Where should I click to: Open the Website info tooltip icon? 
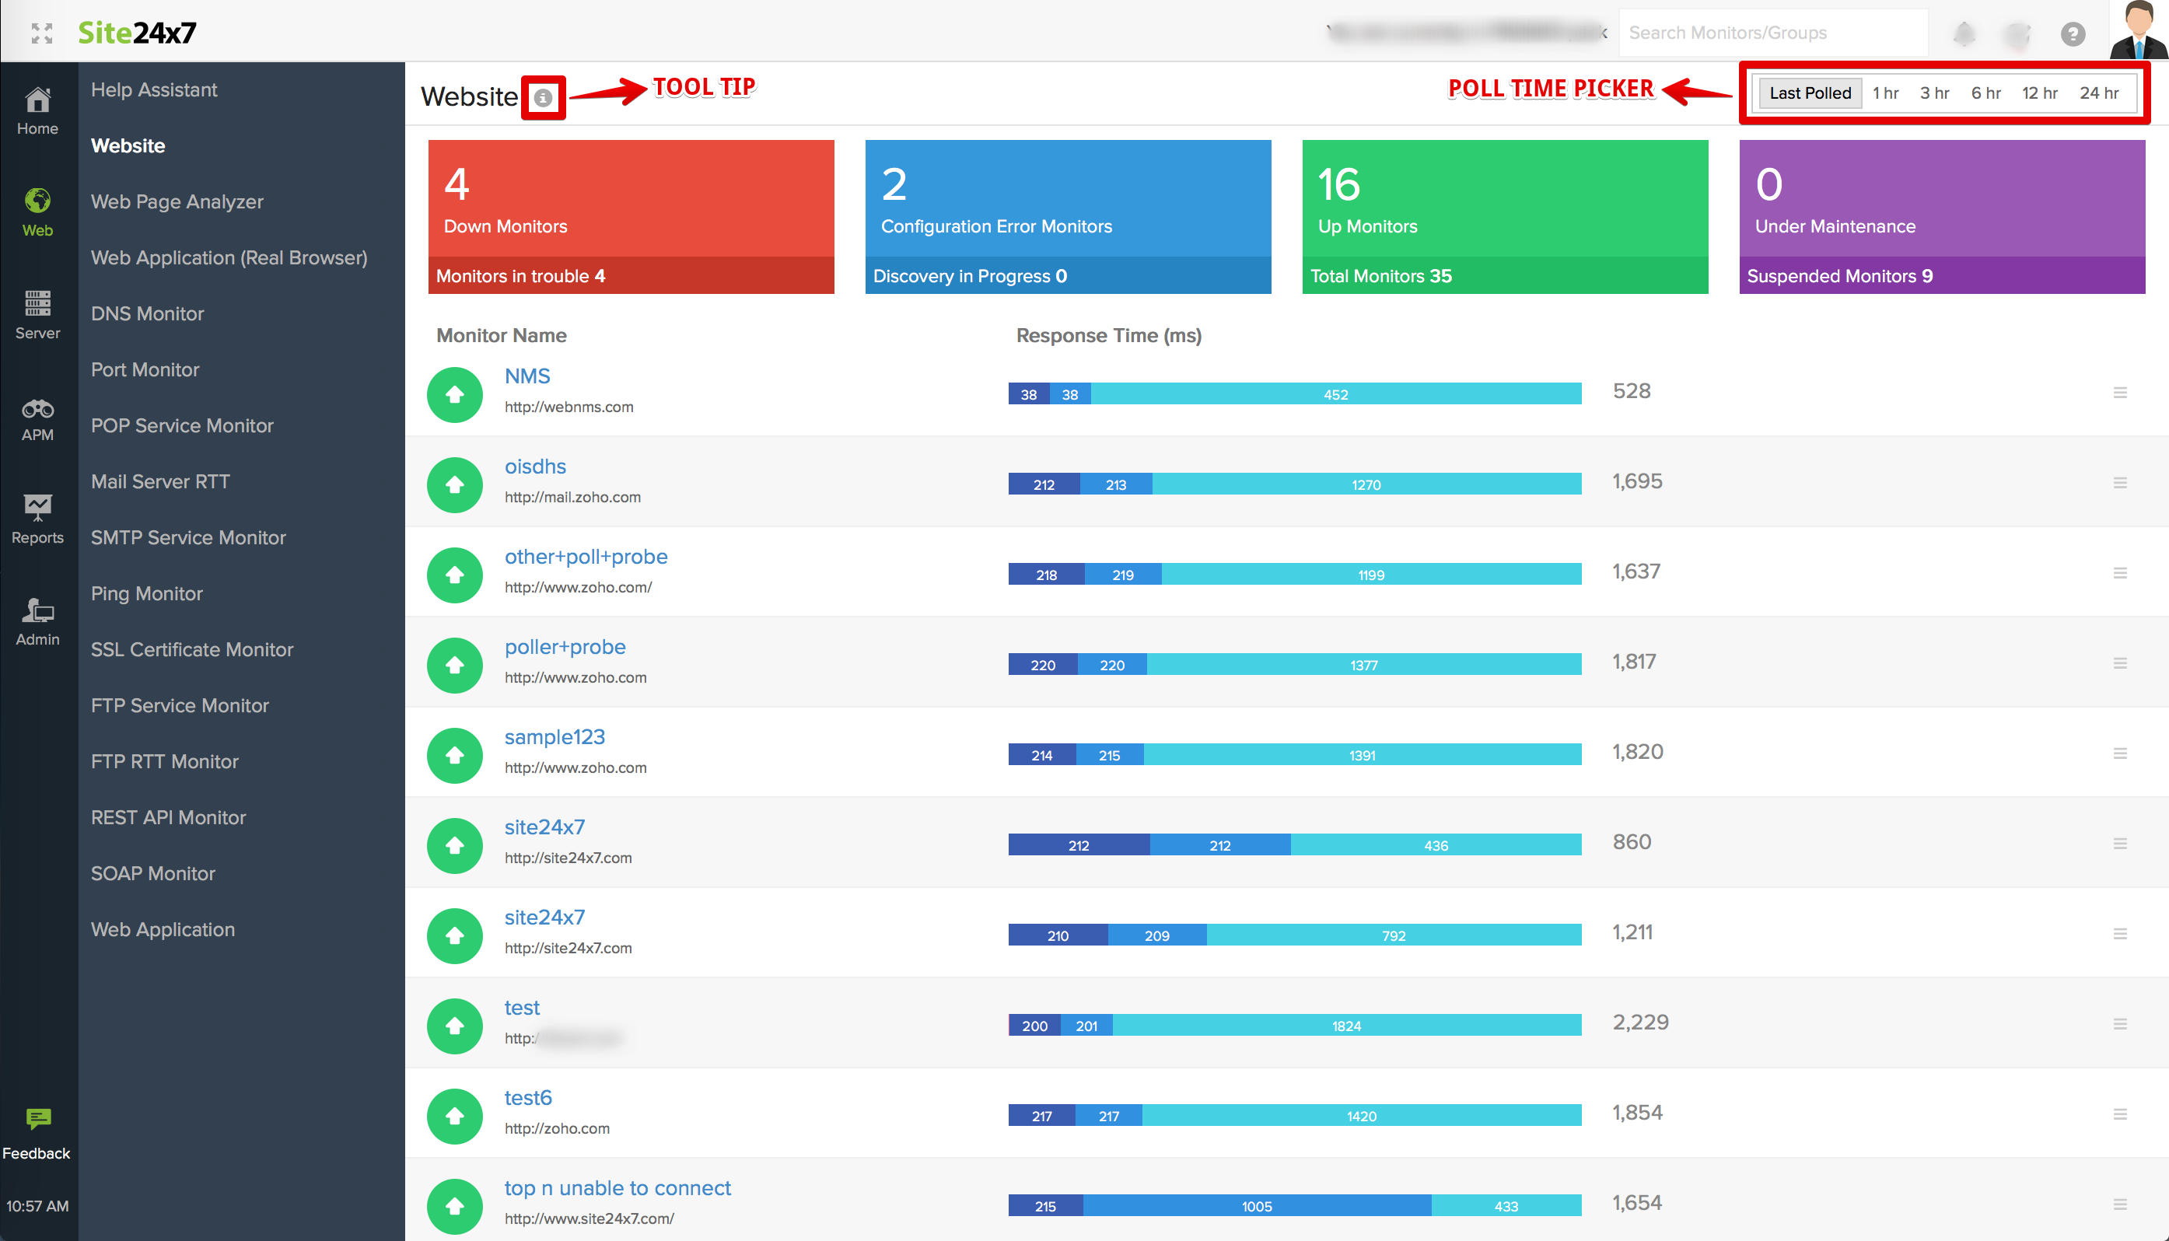543,97
